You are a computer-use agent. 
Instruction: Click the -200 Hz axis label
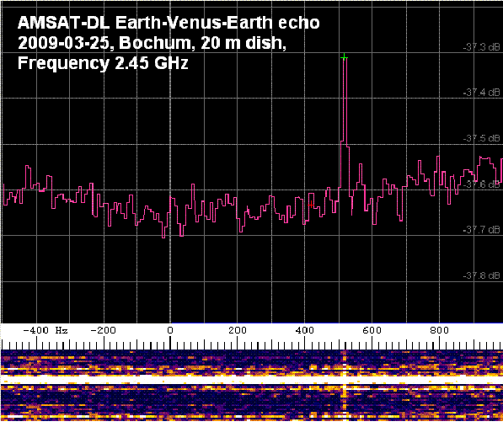103,330
